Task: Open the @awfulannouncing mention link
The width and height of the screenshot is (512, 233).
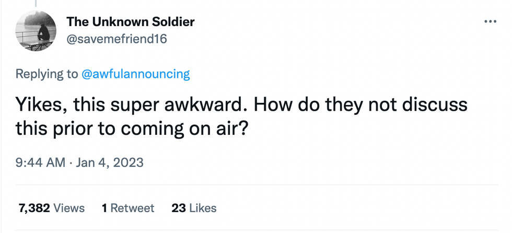Action: tap(136, 74)
